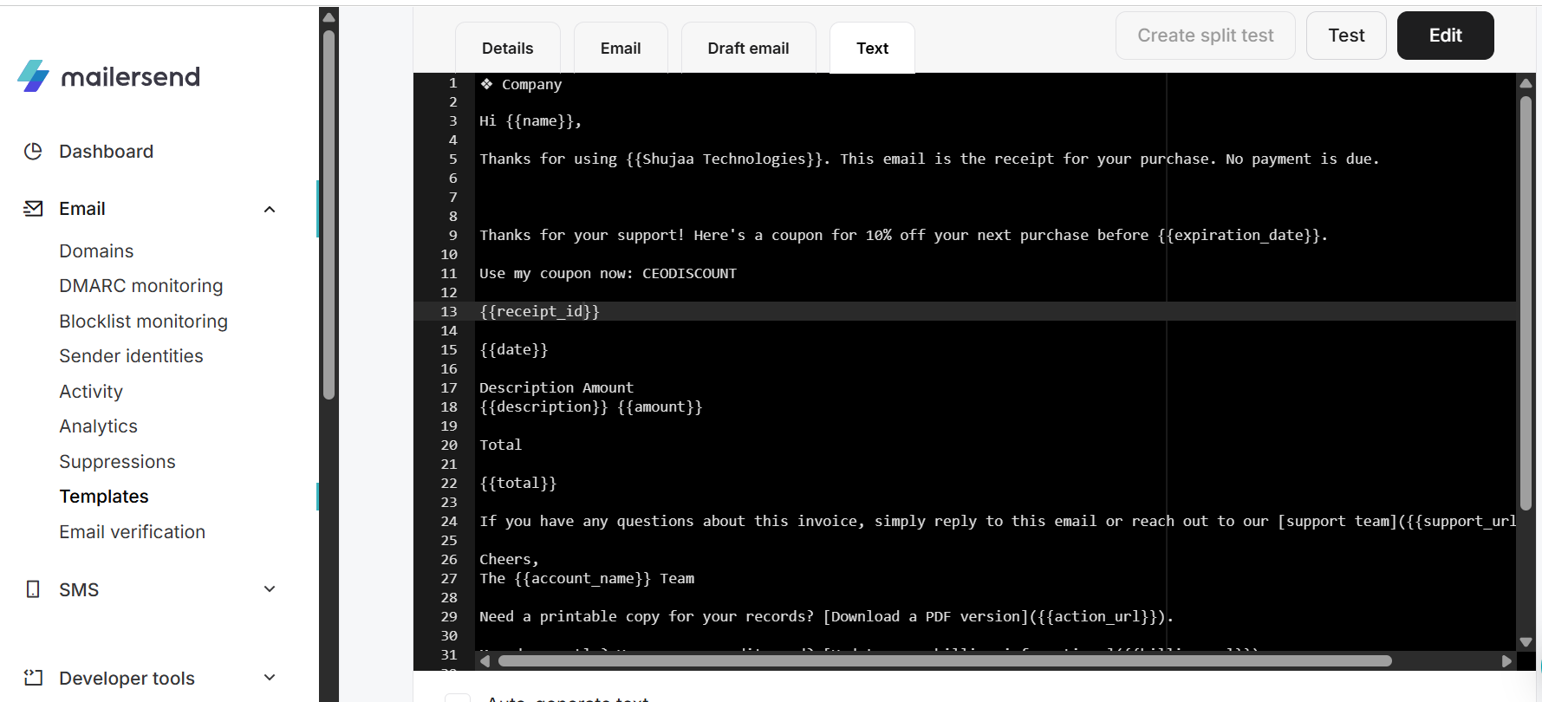Viewport: 1542px width, 702px height.
Task: Click the editor vertical scrollbar thumb
Action: point(1526,302)
